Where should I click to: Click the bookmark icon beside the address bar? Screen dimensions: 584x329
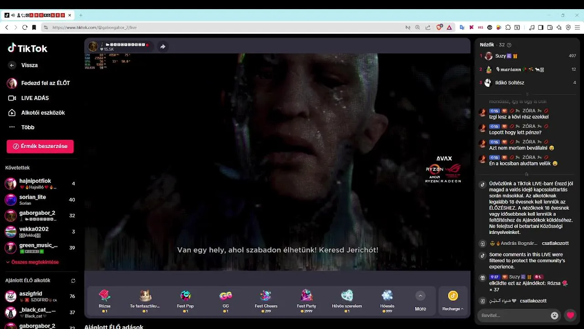pos(34,27)
